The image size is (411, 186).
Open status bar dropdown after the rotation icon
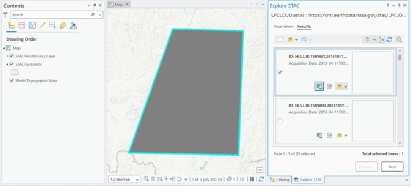[186, 180]
